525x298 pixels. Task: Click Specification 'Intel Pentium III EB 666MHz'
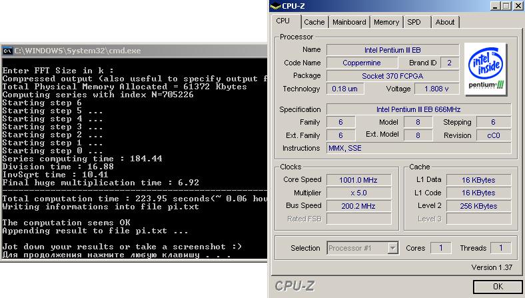point(418,109)
